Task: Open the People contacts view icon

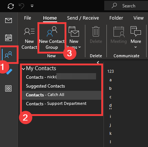Action: pos(9,55)
